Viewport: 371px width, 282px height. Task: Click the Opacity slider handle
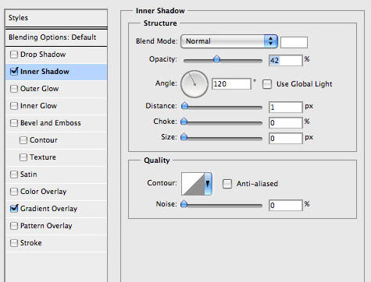(x=216, y=59)
